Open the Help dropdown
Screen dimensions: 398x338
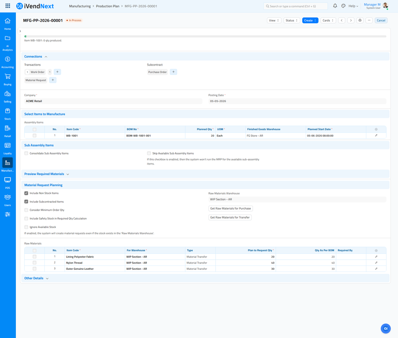coord(353,6)
